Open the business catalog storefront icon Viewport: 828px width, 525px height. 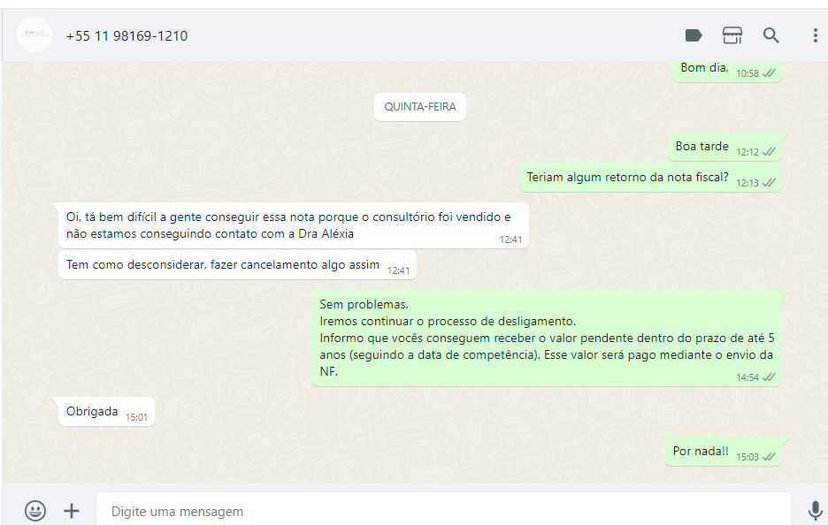[732, 35]
